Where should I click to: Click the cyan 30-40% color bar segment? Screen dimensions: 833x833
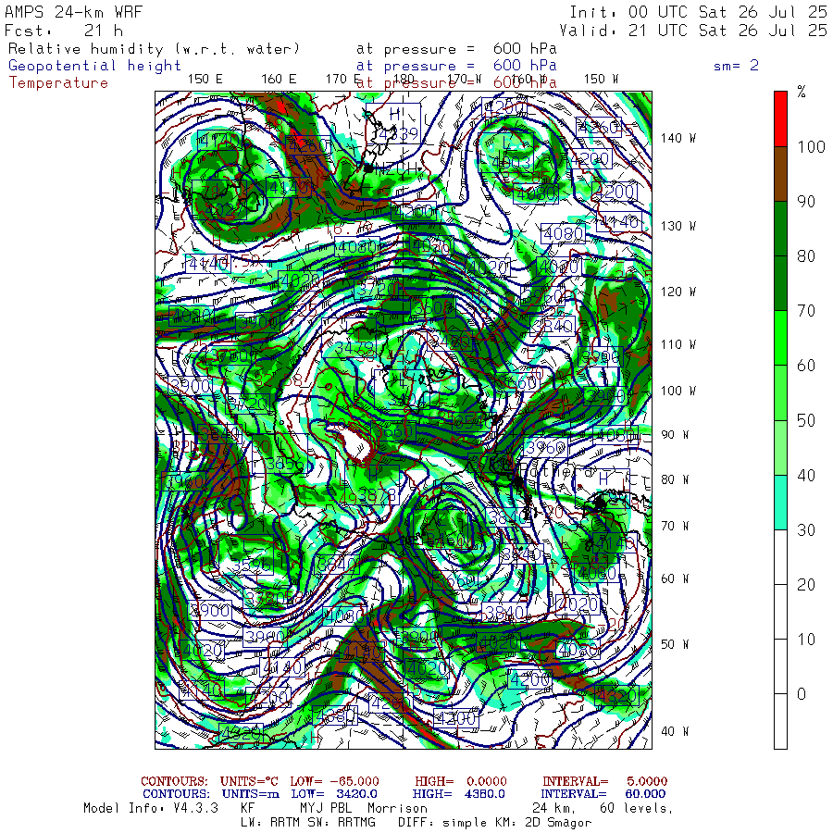(780, 503)
